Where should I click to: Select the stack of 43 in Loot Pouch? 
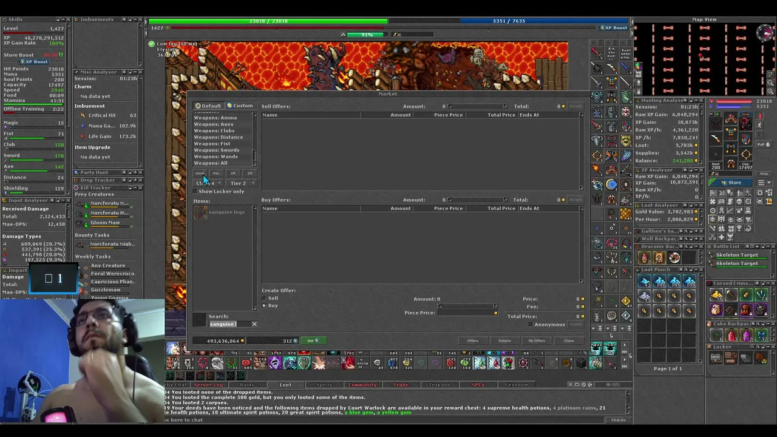tap(645, 282)
